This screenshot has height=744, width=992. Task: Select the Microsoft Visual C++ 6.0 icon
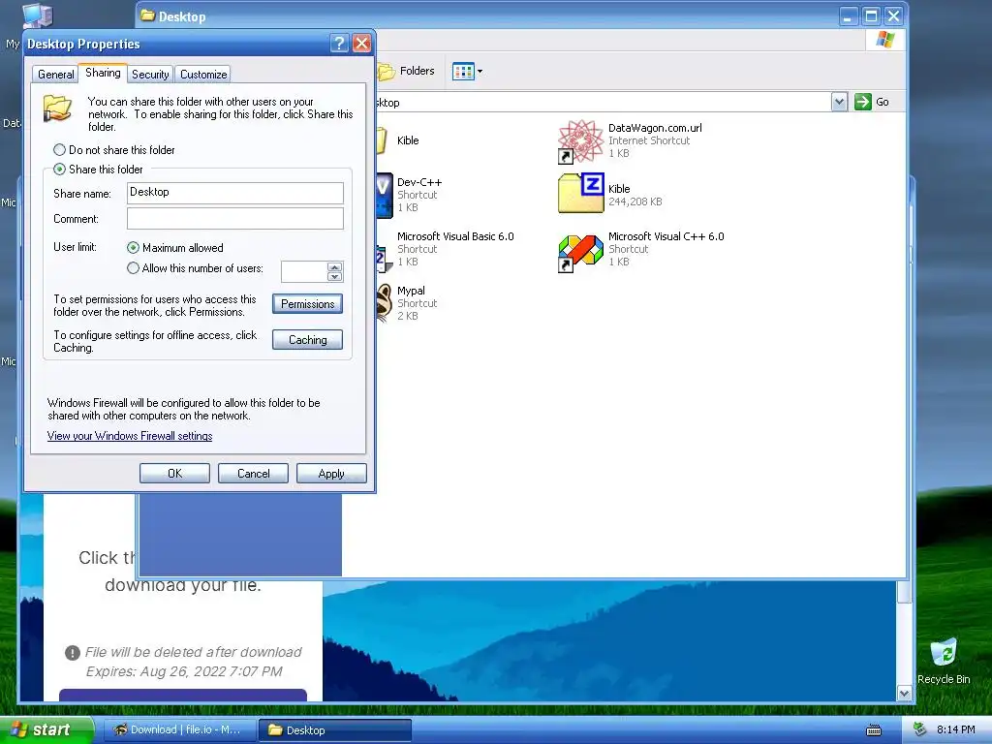580,253
